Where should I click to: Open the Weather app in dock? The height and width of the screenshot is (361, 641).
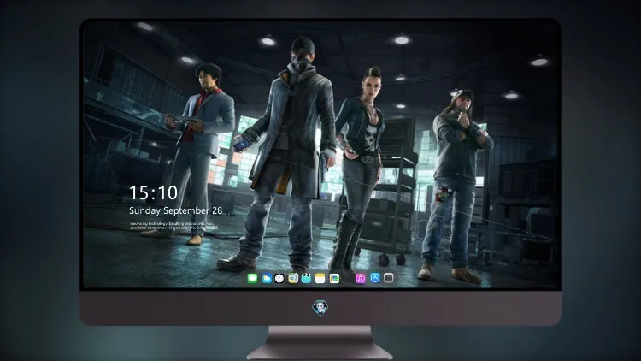(x=267, y=278)
